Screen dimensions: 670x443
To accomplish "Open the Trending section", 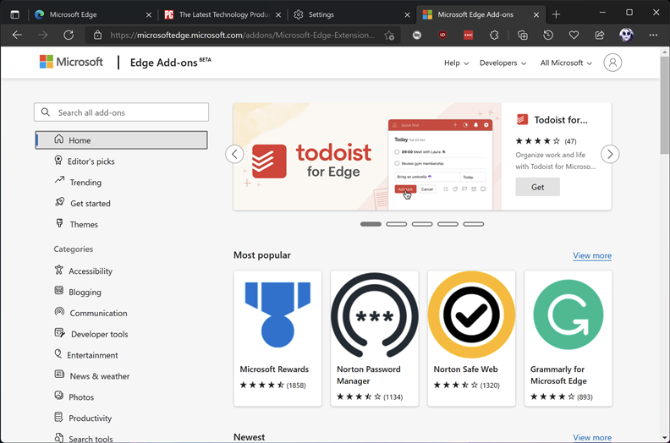I will [x=78, y=182].
